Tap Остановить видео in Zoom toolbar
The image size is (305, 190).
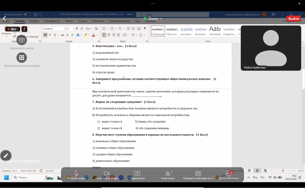[x=107, y=175]
